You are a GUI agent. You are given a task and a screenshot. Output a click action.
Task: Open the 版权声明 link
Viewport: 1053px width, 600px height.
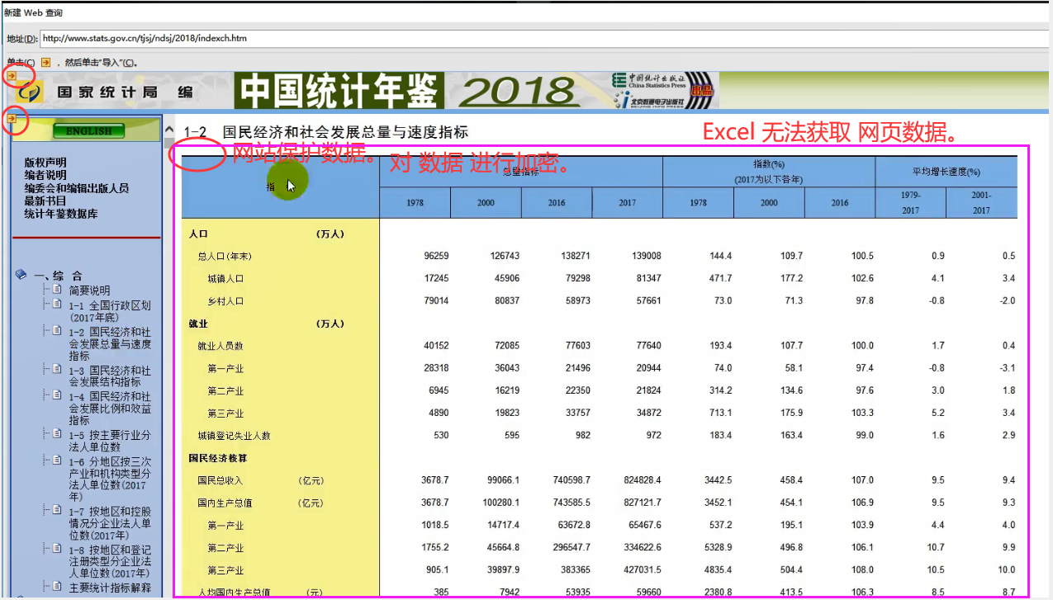pos(45,163)
